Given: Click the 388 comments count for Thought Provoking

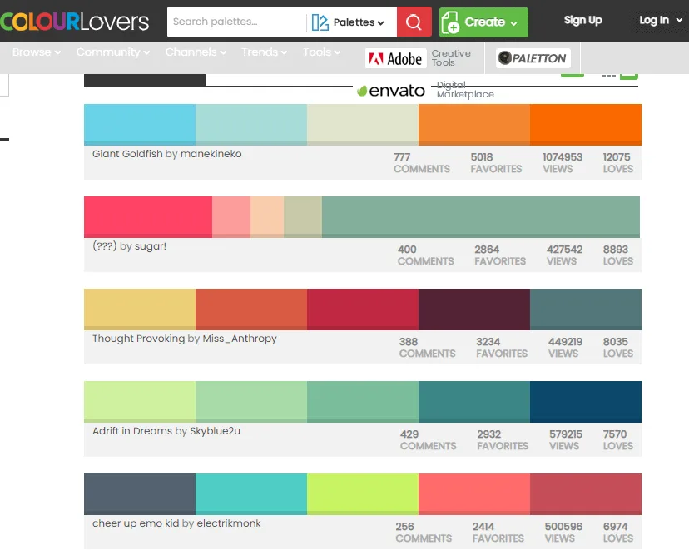Looking at the screenshot, I should 409,341.
